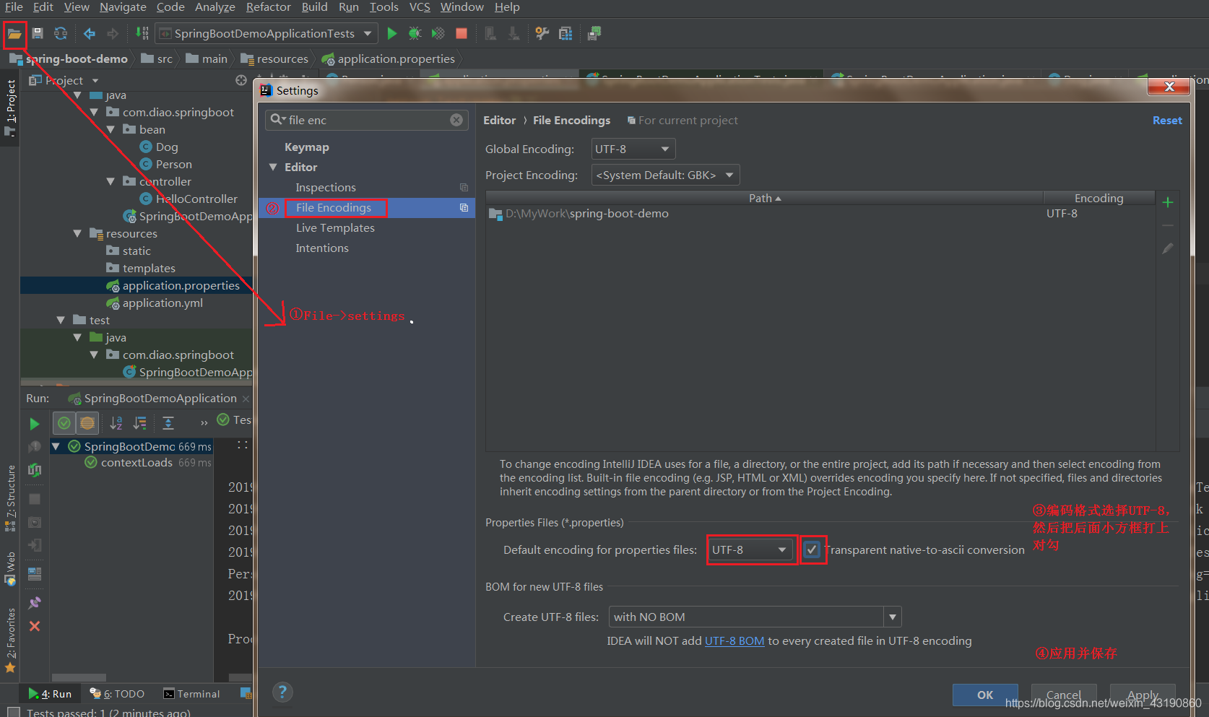
Task: Clear the settings search field with X icon
Action: click(456, 120)
